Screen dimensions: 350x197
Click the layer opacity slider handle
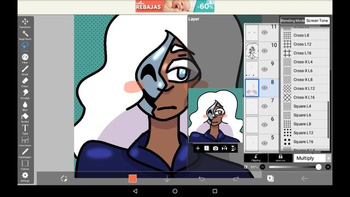(x=318, y=167)
